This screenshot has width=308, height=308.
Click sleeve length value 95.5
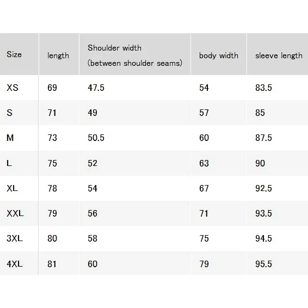click(x=263, y=264)
